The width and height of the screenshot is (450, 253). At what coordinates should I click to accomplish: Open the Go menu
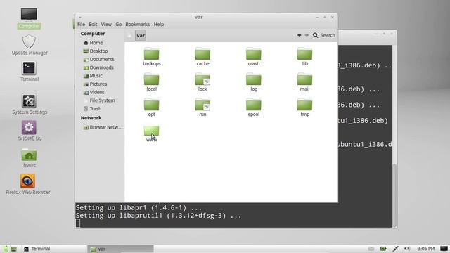pos(119,25)
